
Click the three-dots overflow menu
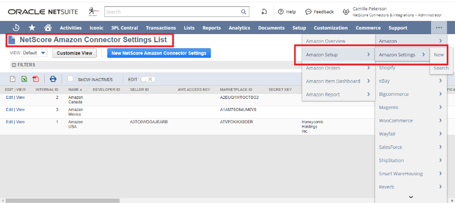tap(439, 28)
